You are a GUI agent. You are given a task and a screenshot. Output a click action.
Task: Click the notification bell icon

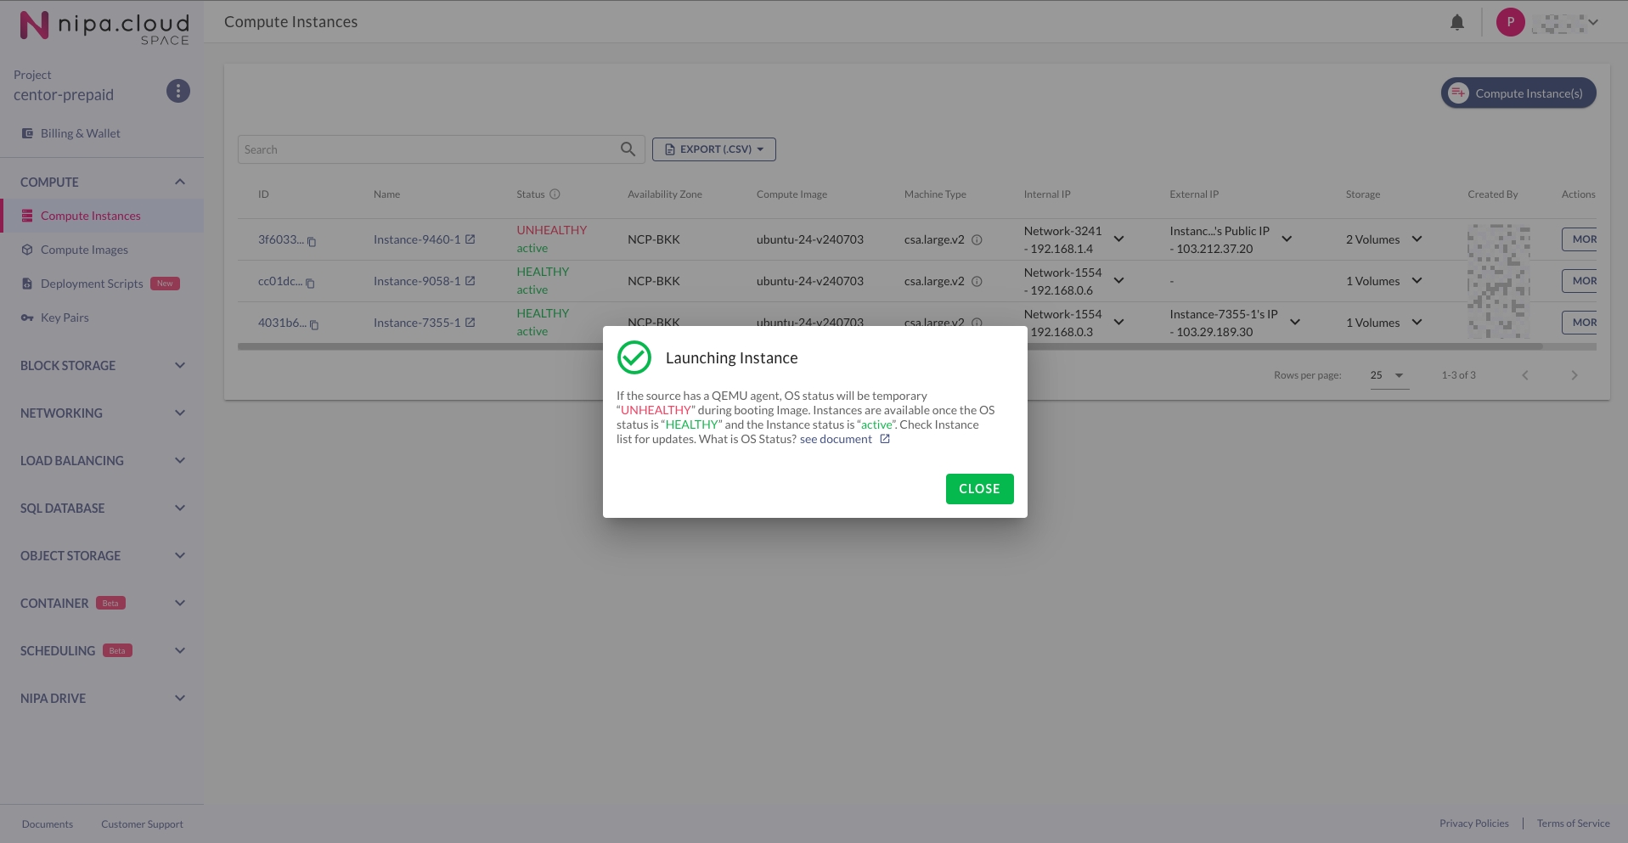pos(1456,23)
